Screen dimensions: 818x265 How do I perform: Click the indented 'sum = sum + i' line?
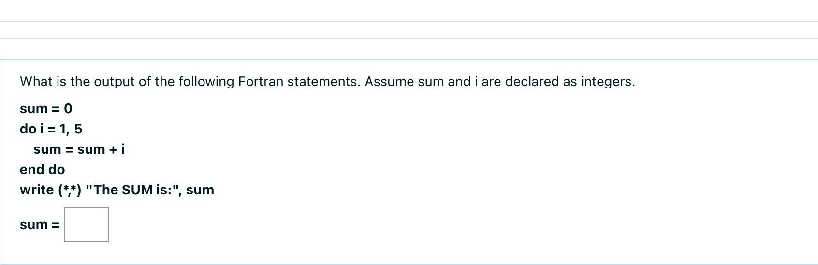[x=79, y=149]
